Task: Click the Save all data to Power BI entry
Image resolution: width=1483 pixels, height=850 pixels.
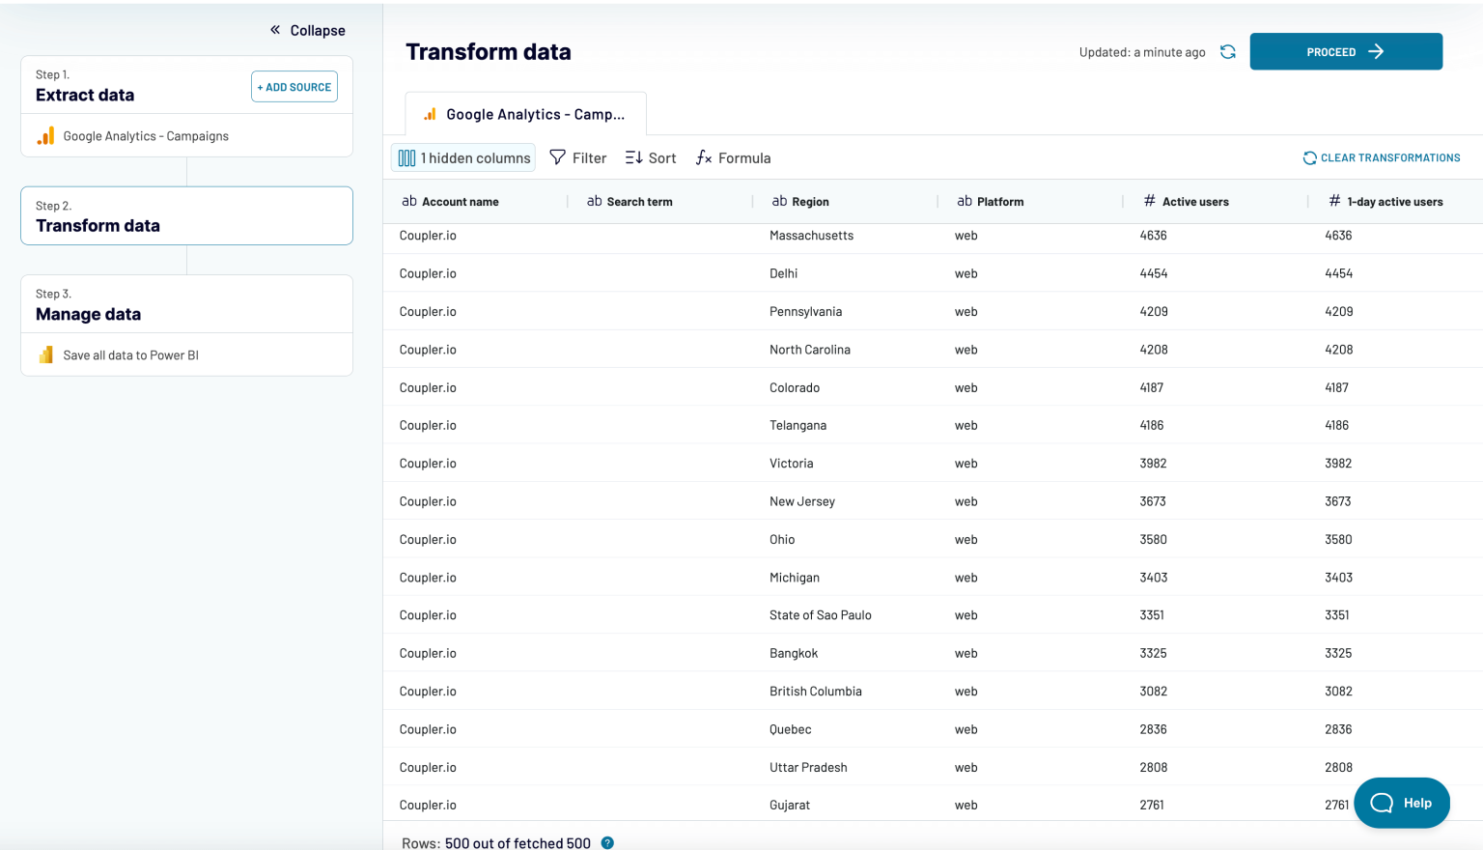Action: click(x=130, y=354)
